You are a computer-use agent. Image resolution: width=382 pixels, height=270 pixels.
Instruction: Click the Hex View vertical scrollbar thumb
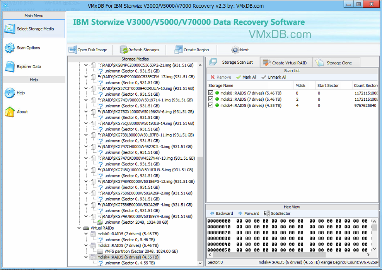pos(374,227)
